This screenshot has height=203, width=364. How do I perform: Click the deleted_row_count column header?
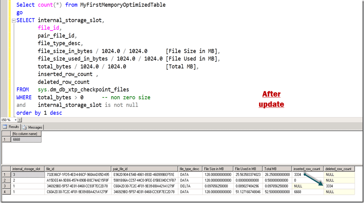[x=339, y=169]
